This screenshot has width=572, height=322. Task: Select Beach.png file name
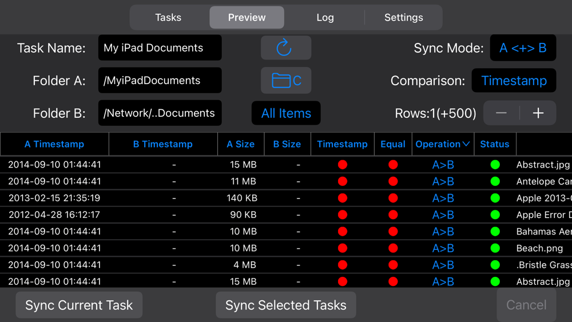(539, 248)
